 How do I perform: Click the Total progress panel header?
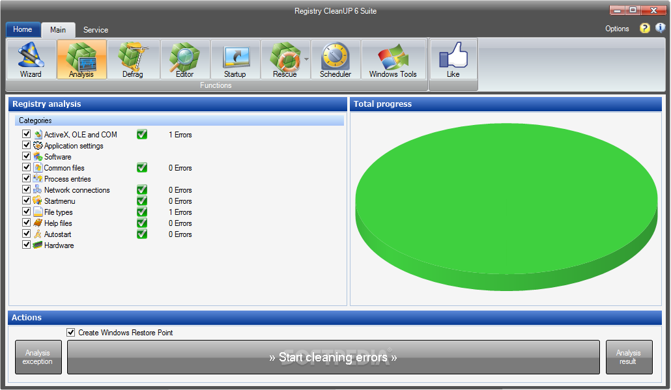tap(506, 104)
